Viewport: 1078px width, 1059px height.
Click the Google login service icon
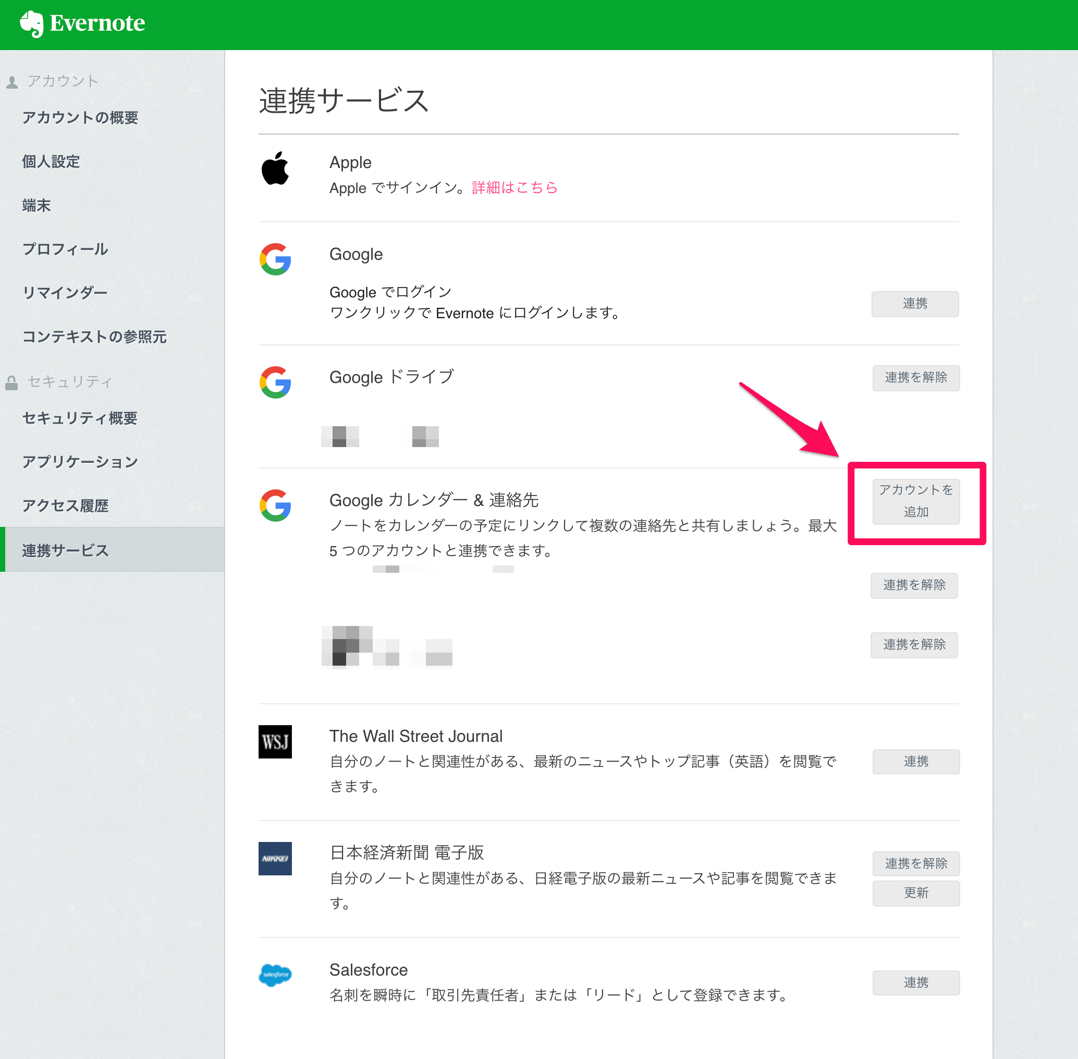275,259
